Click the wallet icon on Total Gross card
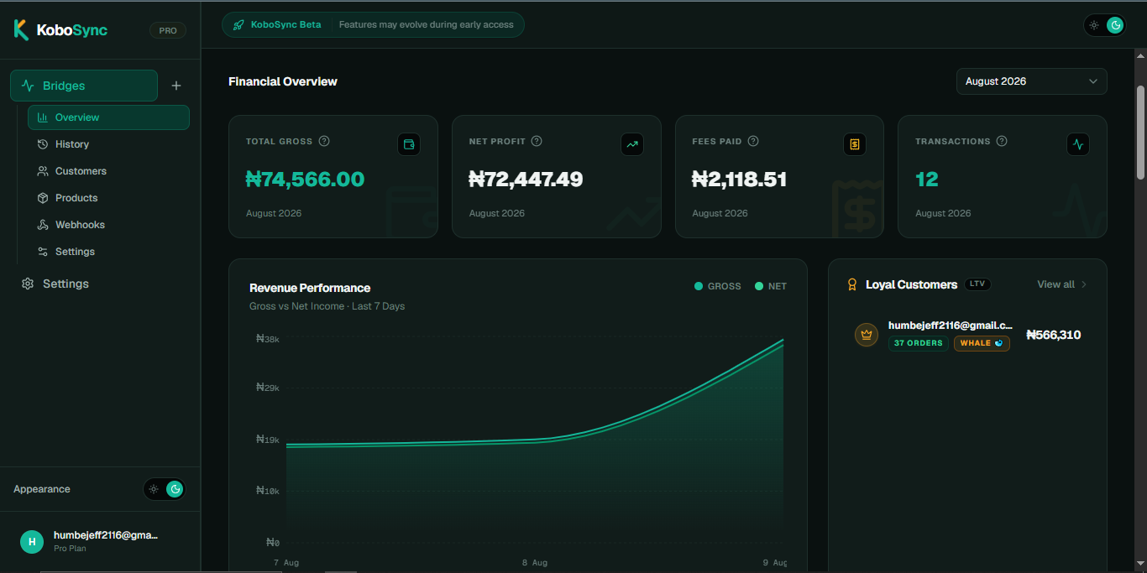This screenshot has width=1147, height=573. point(409,144)
